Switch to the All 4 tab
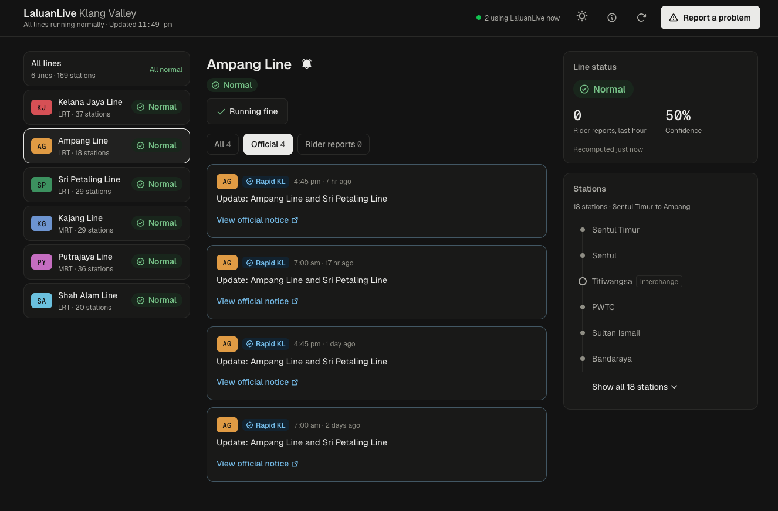778x511 pixels. [x=222, y=144]
